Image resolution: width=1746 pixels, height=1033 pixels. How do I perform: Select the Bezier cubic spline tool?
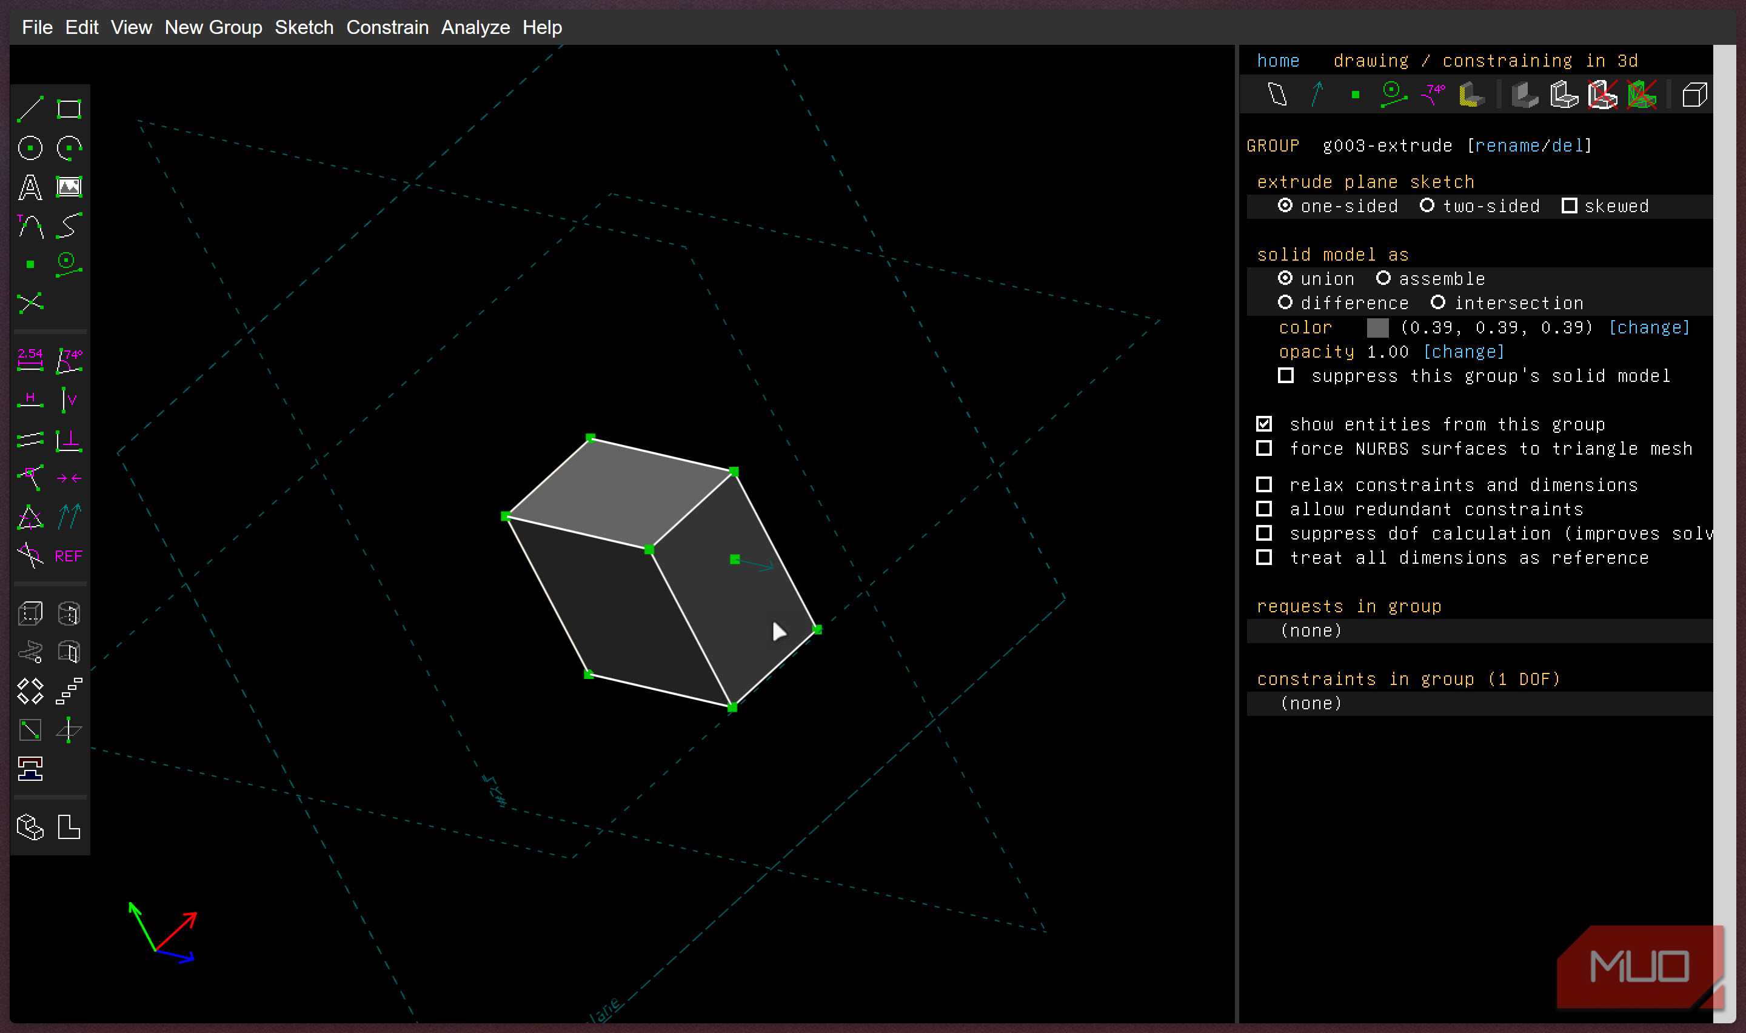(x=69, y=226)
